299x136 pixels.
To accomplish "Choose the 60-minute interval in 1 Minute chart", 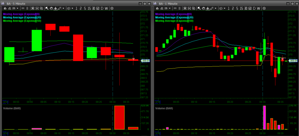I will click(249, 8).
